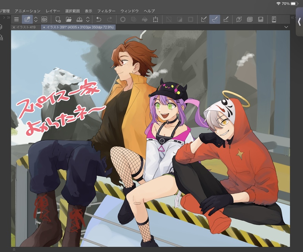This screenshot has width=303, height=252.
Task: Toggle snap to grid
Action: [x=226, y=19]
